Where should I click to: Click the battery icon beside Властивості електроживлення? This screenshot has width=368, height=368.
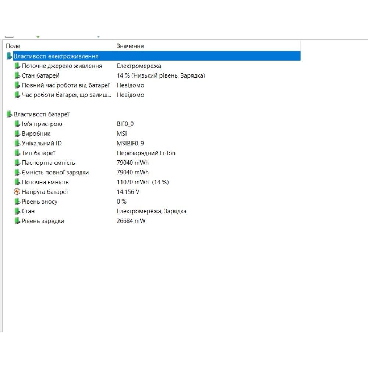[9, 56]
